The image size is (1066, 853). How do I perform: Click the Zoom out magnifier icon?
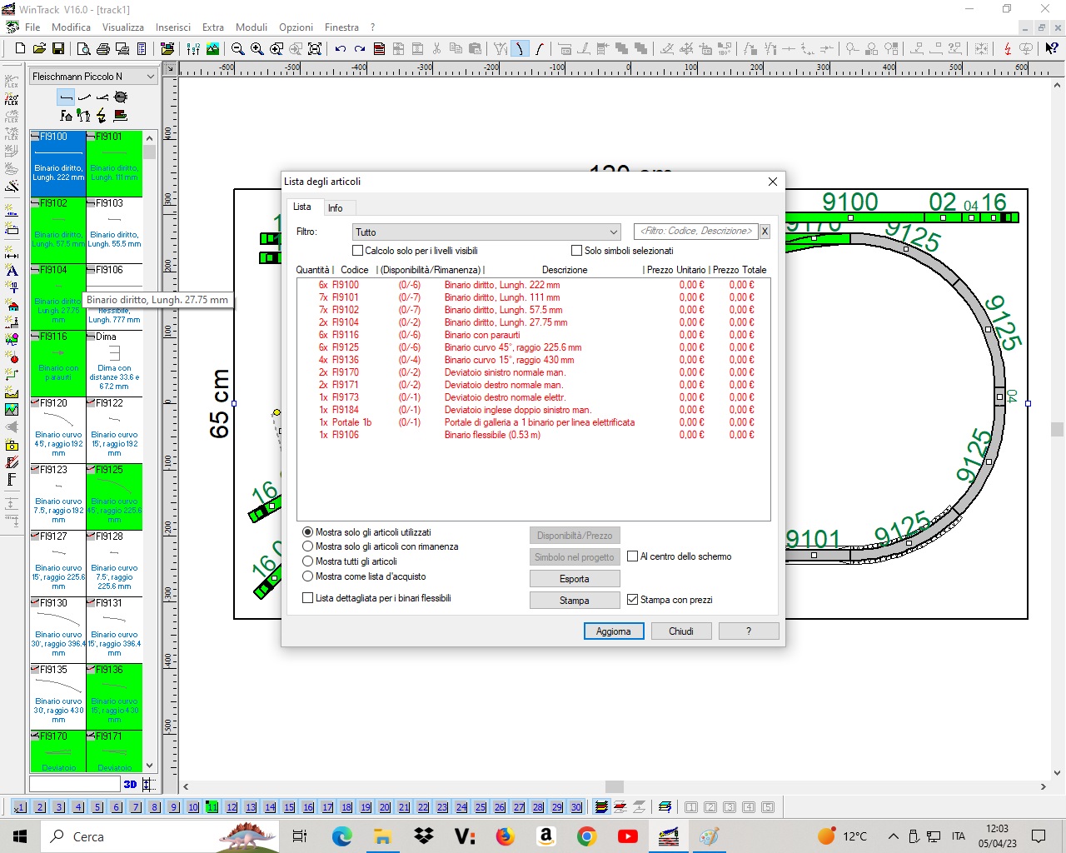pyautogui.click(x=238, y=49)
